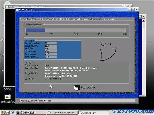Viewport: 154px width, 115px height.
Task: Click the Source Partition NTFS 14998 MB line
Action: click(71, 68)
